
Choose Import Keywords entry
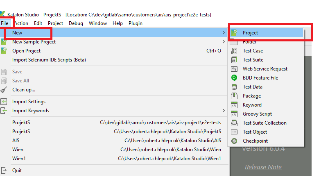point(114,111)
